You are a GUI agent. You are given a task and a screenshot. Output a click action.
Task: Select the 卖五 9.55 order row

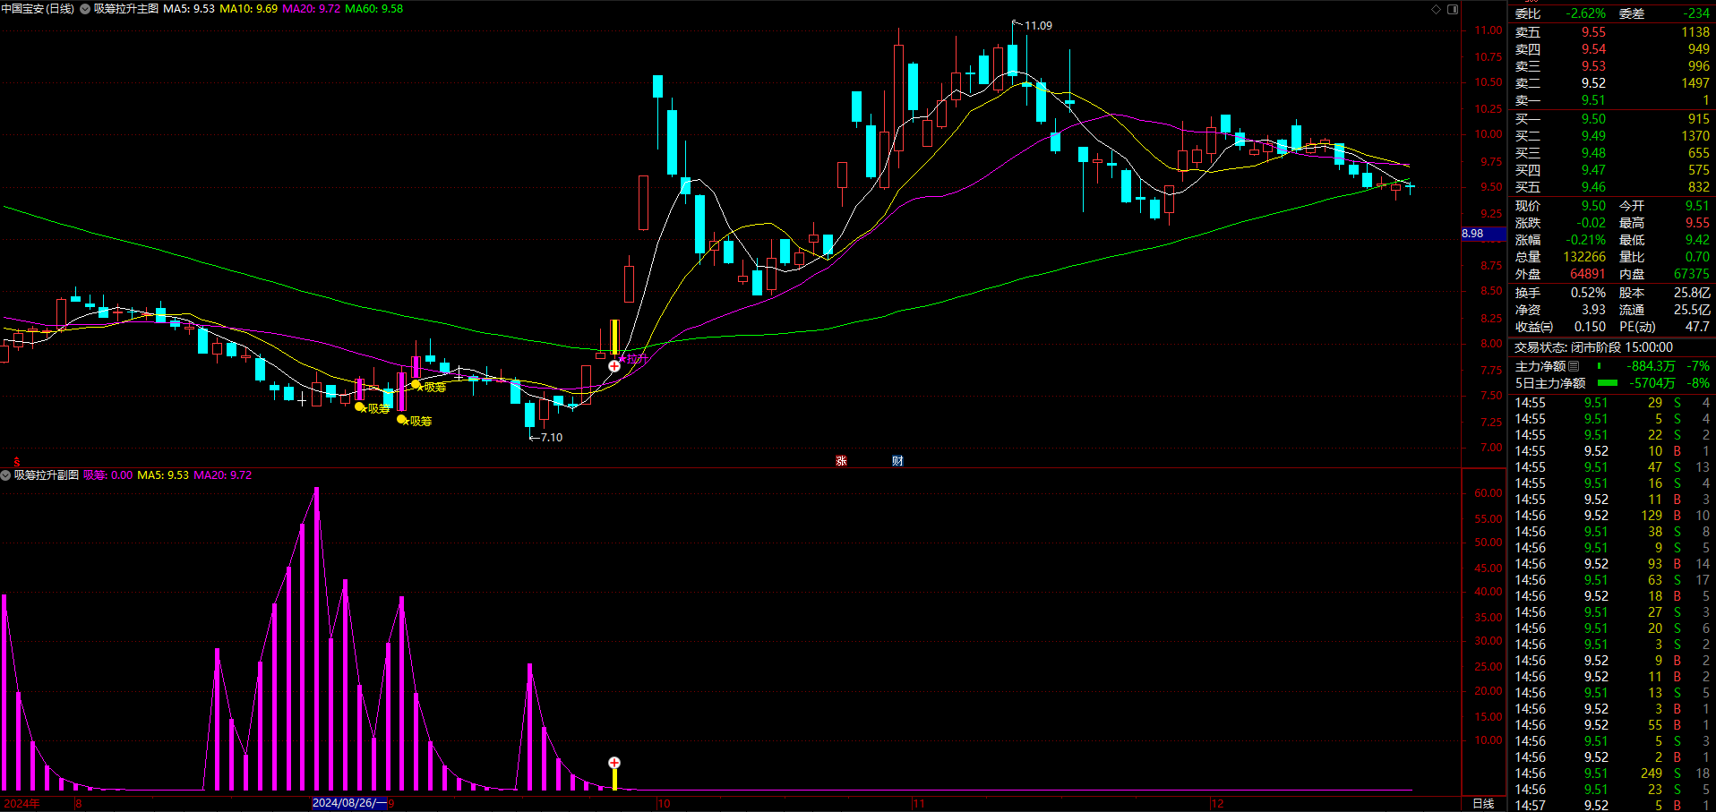[1612, 32]
